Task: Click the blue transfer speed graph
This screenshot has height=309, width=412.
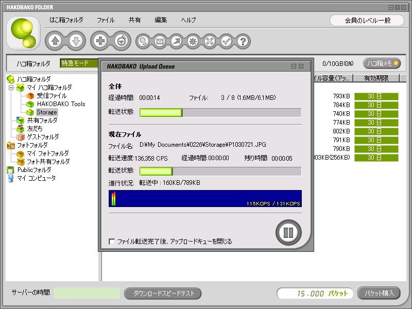Action: pyautogui.click(x=205, y=198)
